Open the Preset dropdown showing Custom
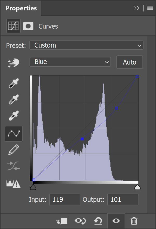 tap(86, 45)
